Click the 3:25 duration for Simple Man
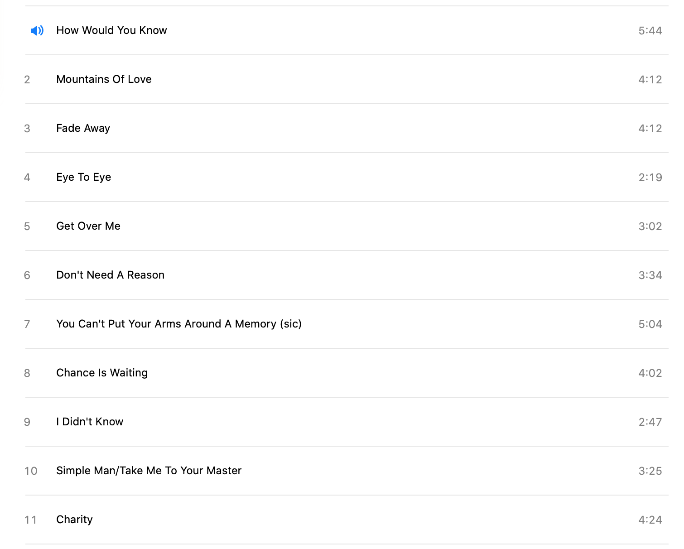 tap(650, 471)
